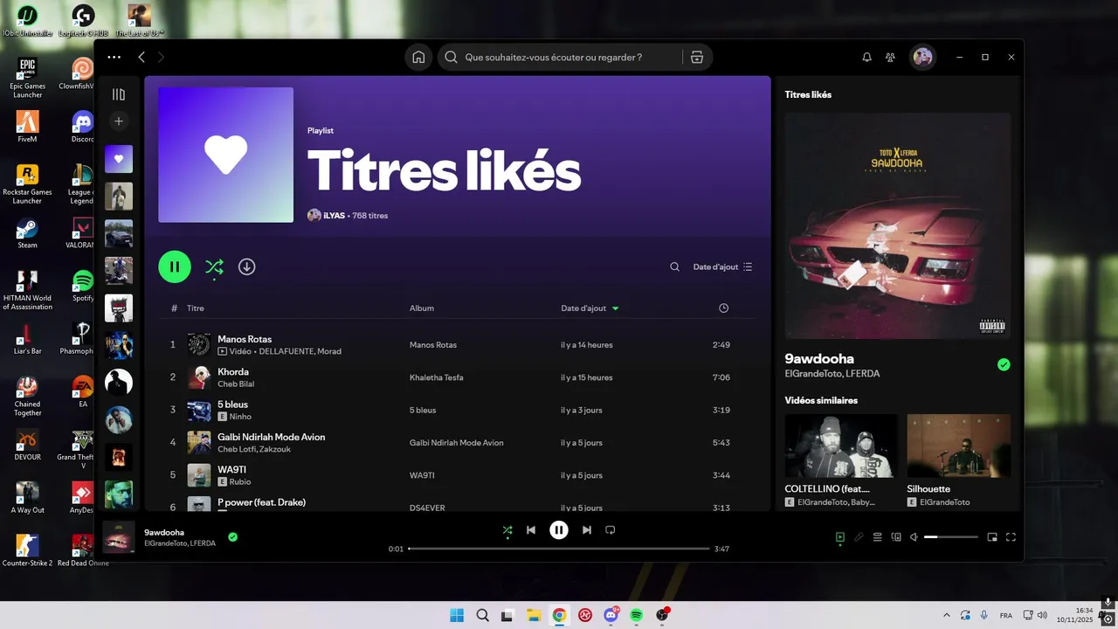This screenshot has width=1118, height=629.
Task: Open the Spotify three-dots menu
Action: (x=114, y=57)
